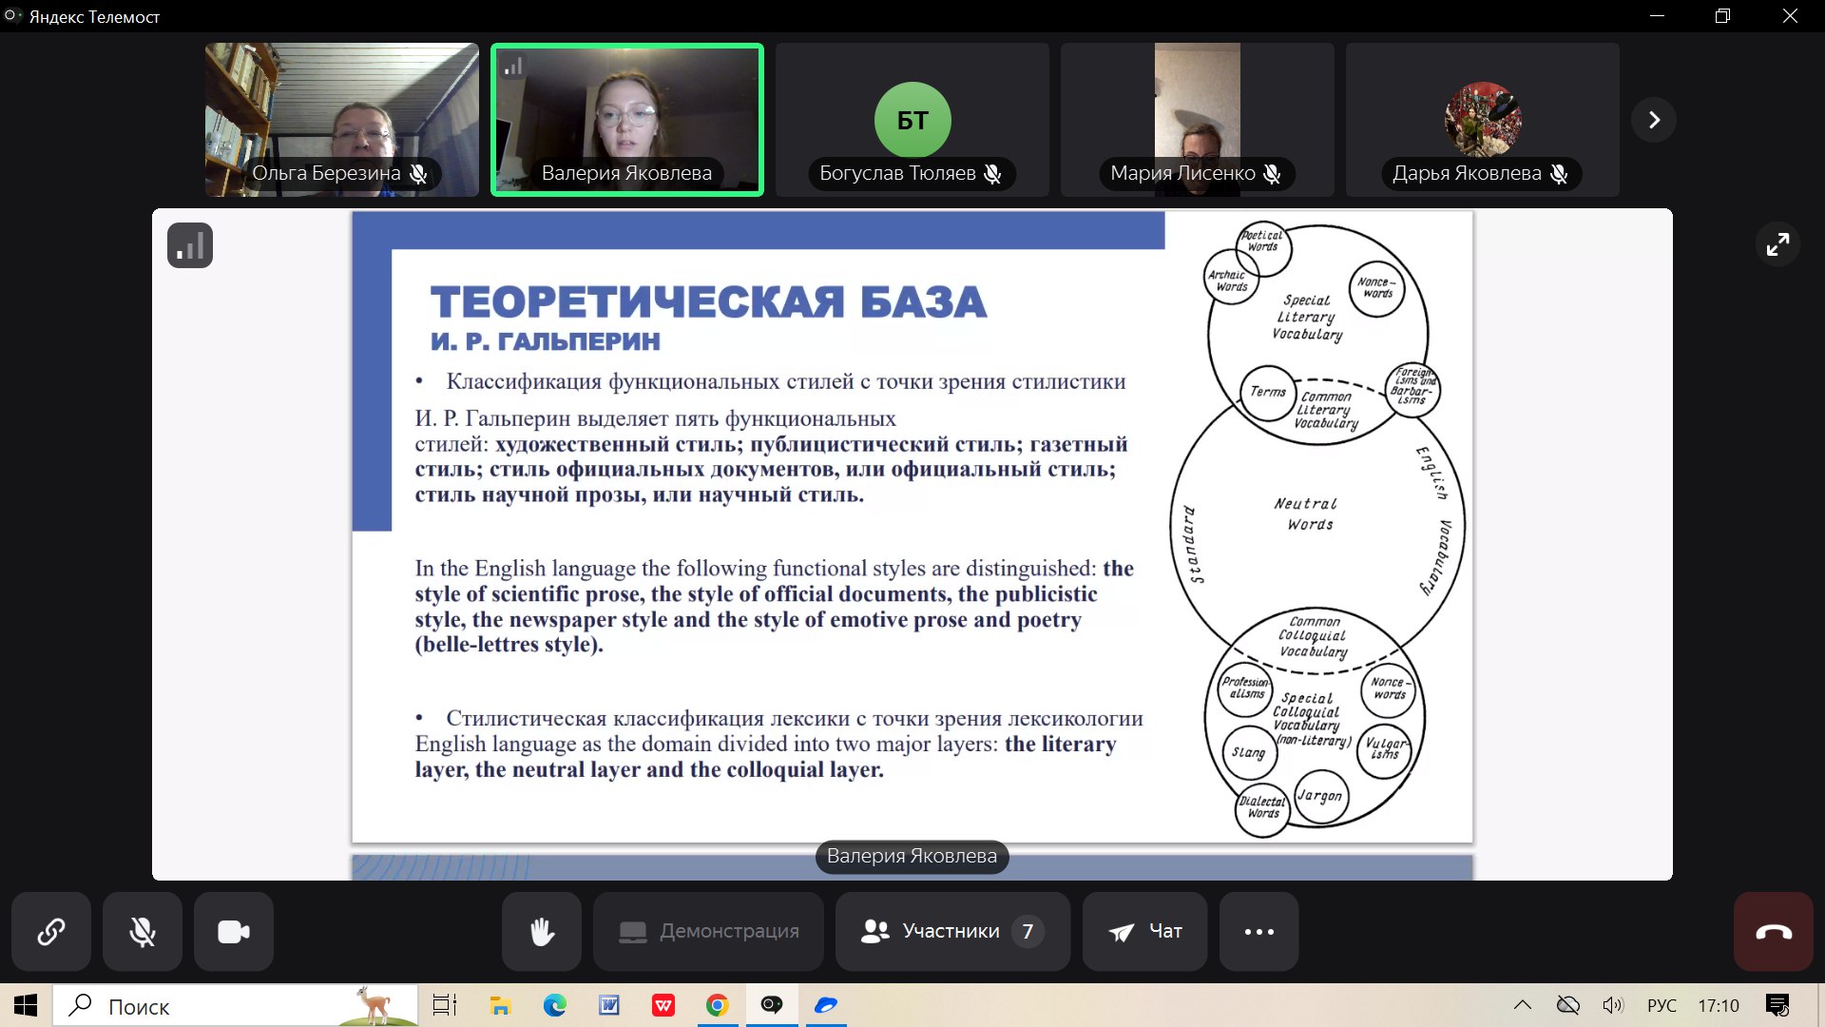Image resolution: width=1825 pixels, height=1027 pixels.
Task: Select Богуслав Тюляев participant tile
Action: point(912,120)
